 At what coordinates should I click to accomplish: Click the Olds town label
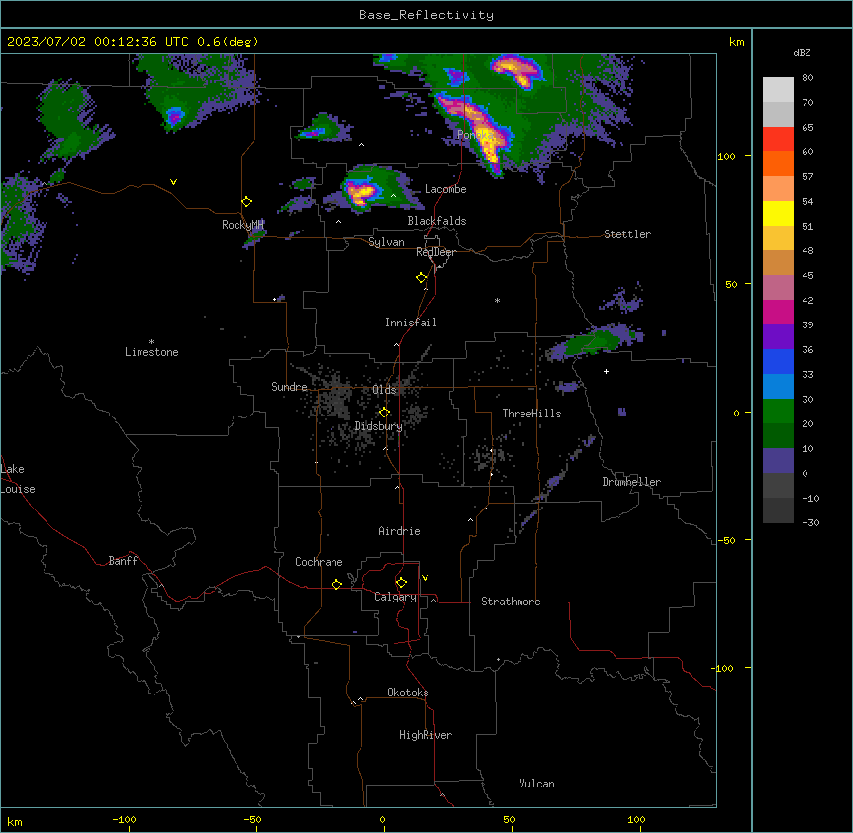pyautogui.click(x=384, y=390)
